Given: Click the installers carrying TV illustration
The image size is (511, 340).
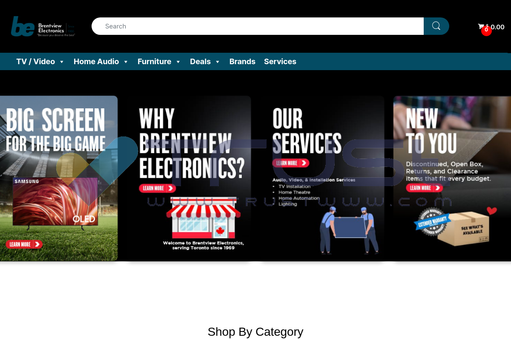Looking at the screenshot, I should [349, 230].
